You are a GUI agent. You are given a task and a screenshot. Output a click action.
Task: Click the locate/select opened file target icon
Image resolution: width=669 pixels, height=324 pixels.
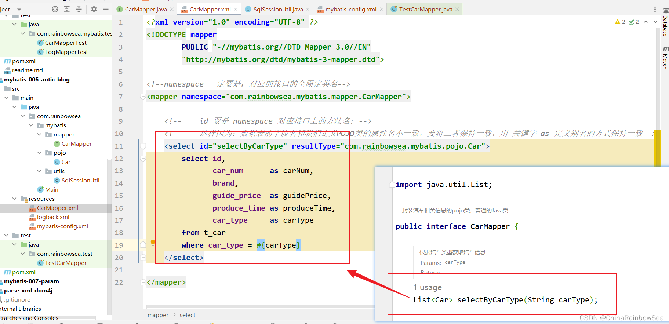click(55, 9)
